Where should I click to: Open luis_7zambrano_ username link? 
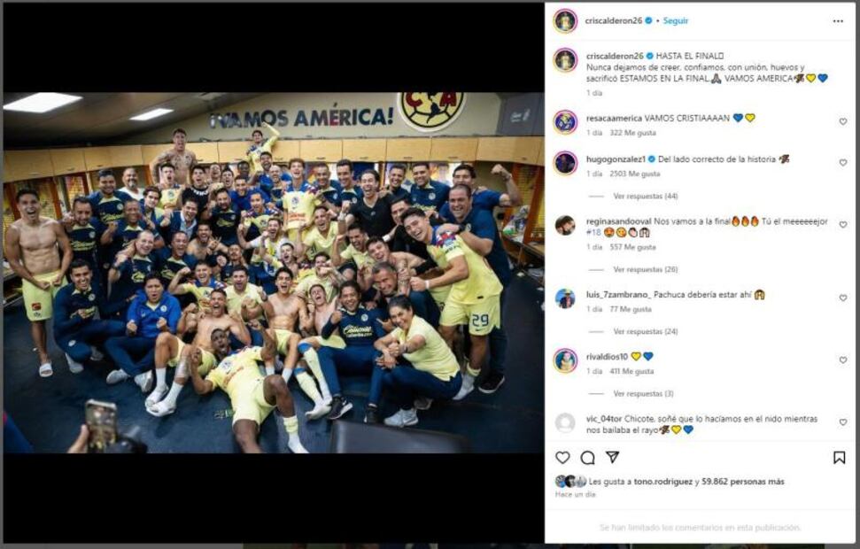[x=618, y=295]
